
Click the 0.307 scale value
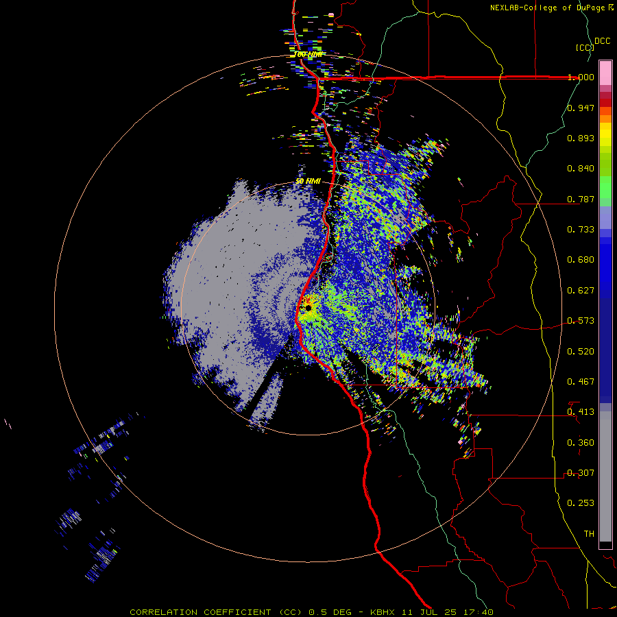tap(581, 473)
